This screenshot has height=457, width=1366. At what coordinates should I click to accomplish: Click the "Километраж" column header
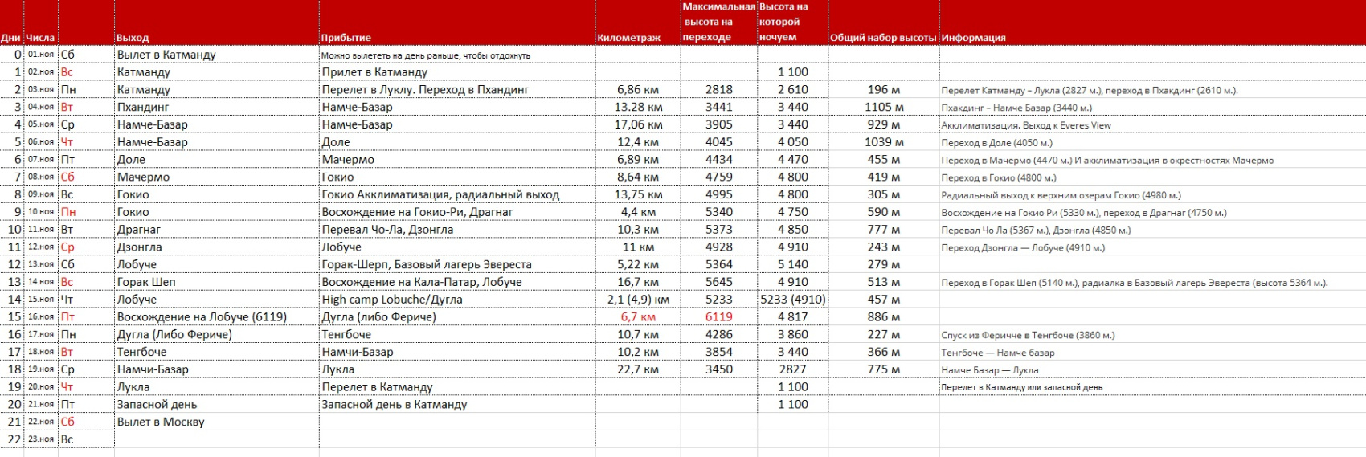(x=629, y=38)
